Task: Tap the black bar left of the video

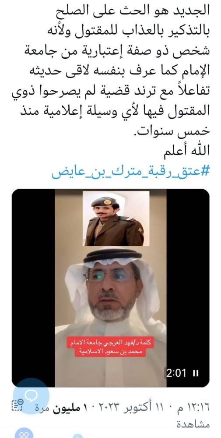Action: tap(33, 288)
